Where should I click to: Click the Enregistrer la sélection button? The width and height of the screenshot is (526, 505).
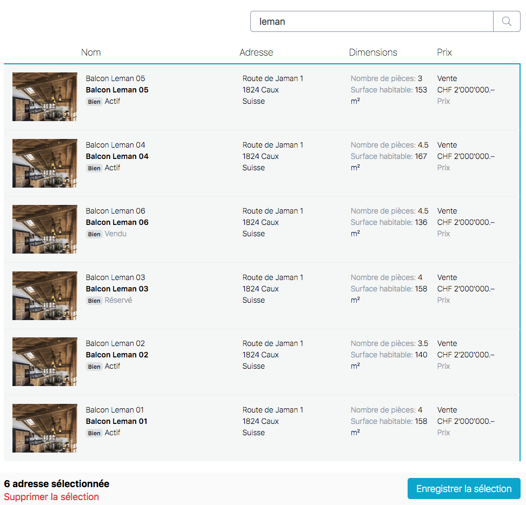tap(463, 489)
